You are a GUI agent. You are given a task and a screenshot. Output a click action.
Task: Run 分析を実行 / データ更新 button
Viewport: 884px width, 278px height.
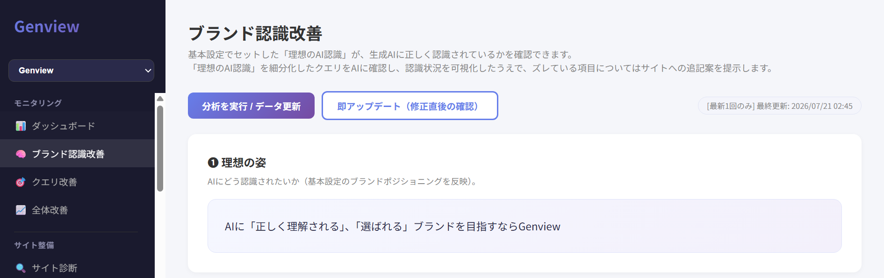[x=251, y=106]
